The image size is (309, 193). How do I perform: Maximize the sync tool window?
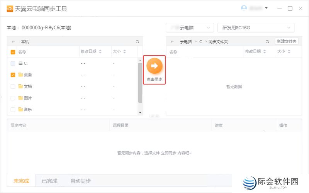[290, 8]
